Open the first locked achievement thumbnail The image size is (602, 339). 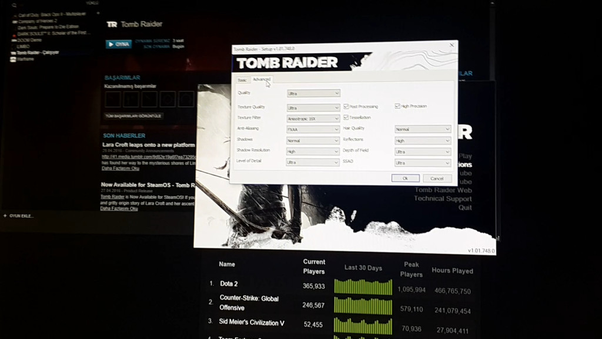pos(113,99)
